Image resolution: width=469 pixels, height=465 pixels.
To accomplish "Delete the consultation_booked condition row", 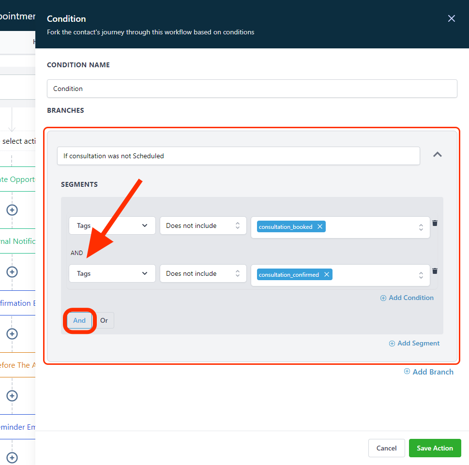I will click(435, 223).
